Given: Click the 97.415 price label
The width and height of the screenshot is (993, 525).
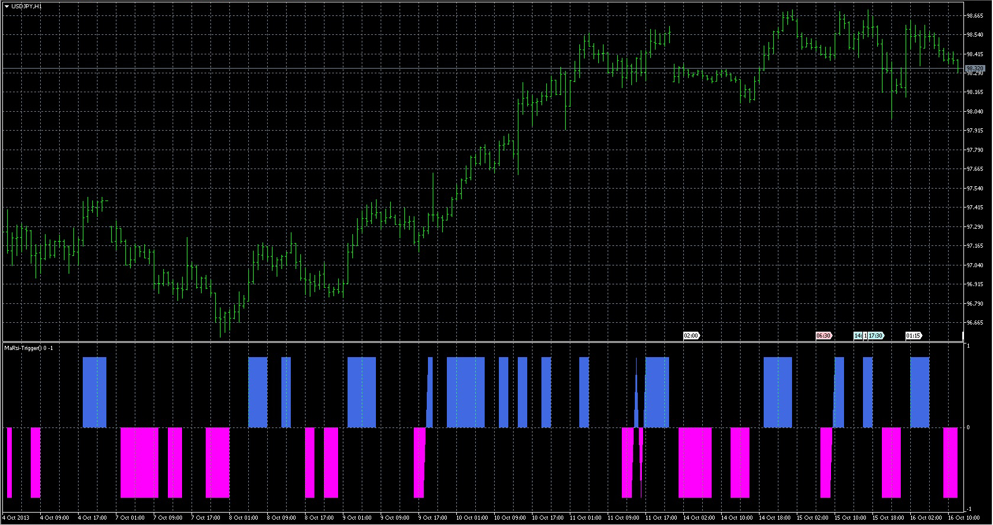Looking at the screenshot, I should (x=975, y=208).
